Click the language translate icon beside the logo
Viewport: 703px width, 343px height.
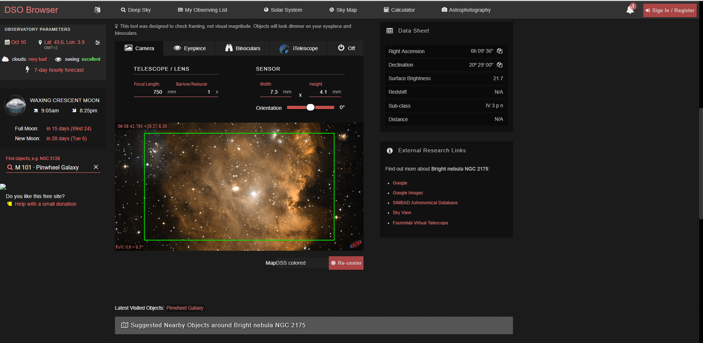point(97,10)
